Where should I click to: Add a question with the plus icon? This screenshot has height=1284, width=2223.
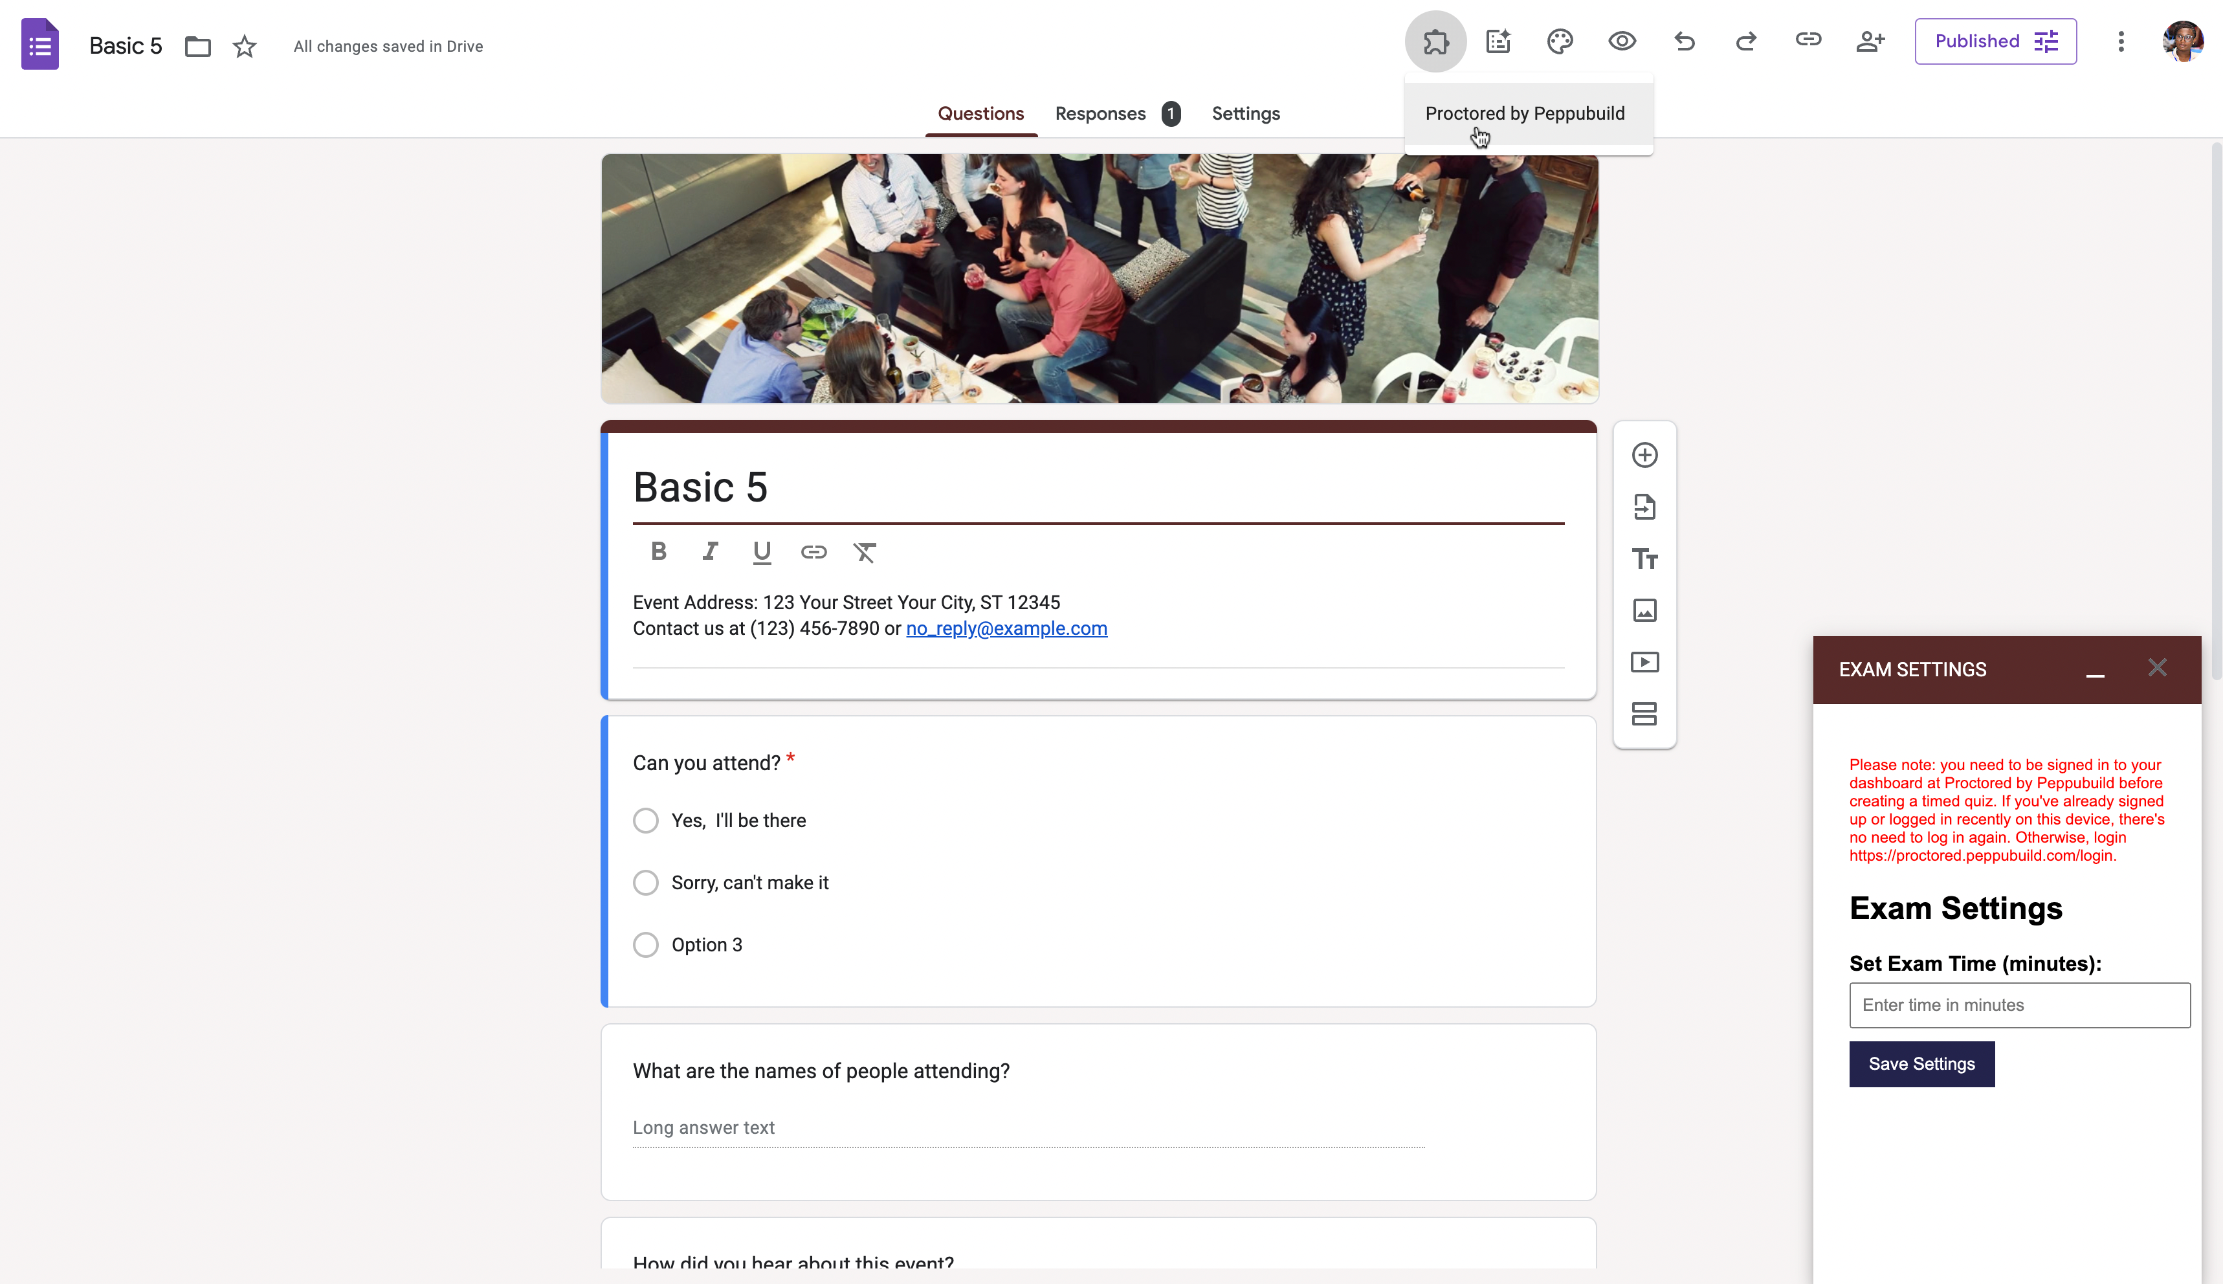coord(1644,455)
